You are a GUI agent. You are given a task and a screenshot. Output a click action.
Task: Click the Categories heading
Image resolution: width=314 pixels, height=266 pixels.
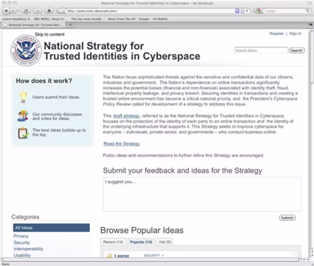point(25,217)
